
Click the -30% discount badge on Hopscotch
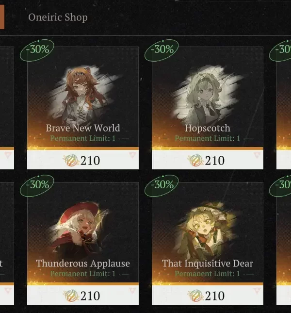click(x=162, y=50)
